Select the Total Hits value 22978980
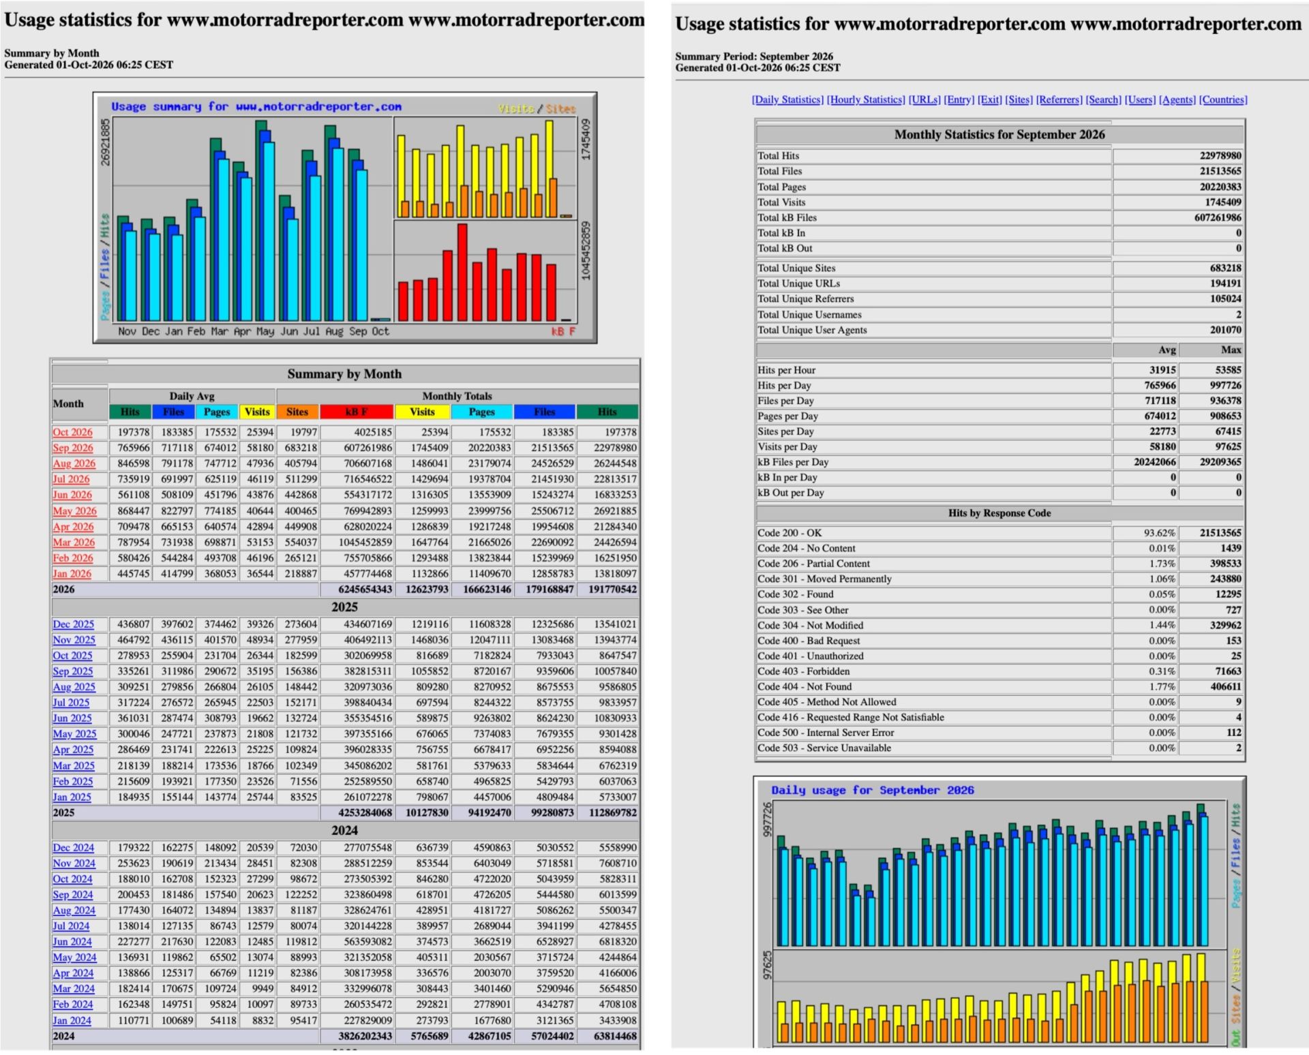The height and width of the screenshot is (1055, 1309). [x=1220, y=156]
